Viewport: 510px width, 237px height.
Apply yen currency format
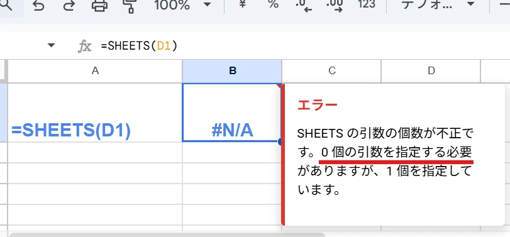click(242, 4)
